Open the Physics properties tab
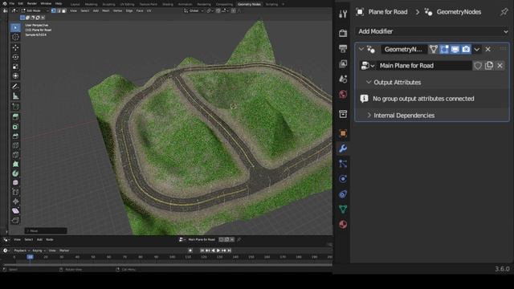This screenshot has width=514, height=289. coord(343,179)
